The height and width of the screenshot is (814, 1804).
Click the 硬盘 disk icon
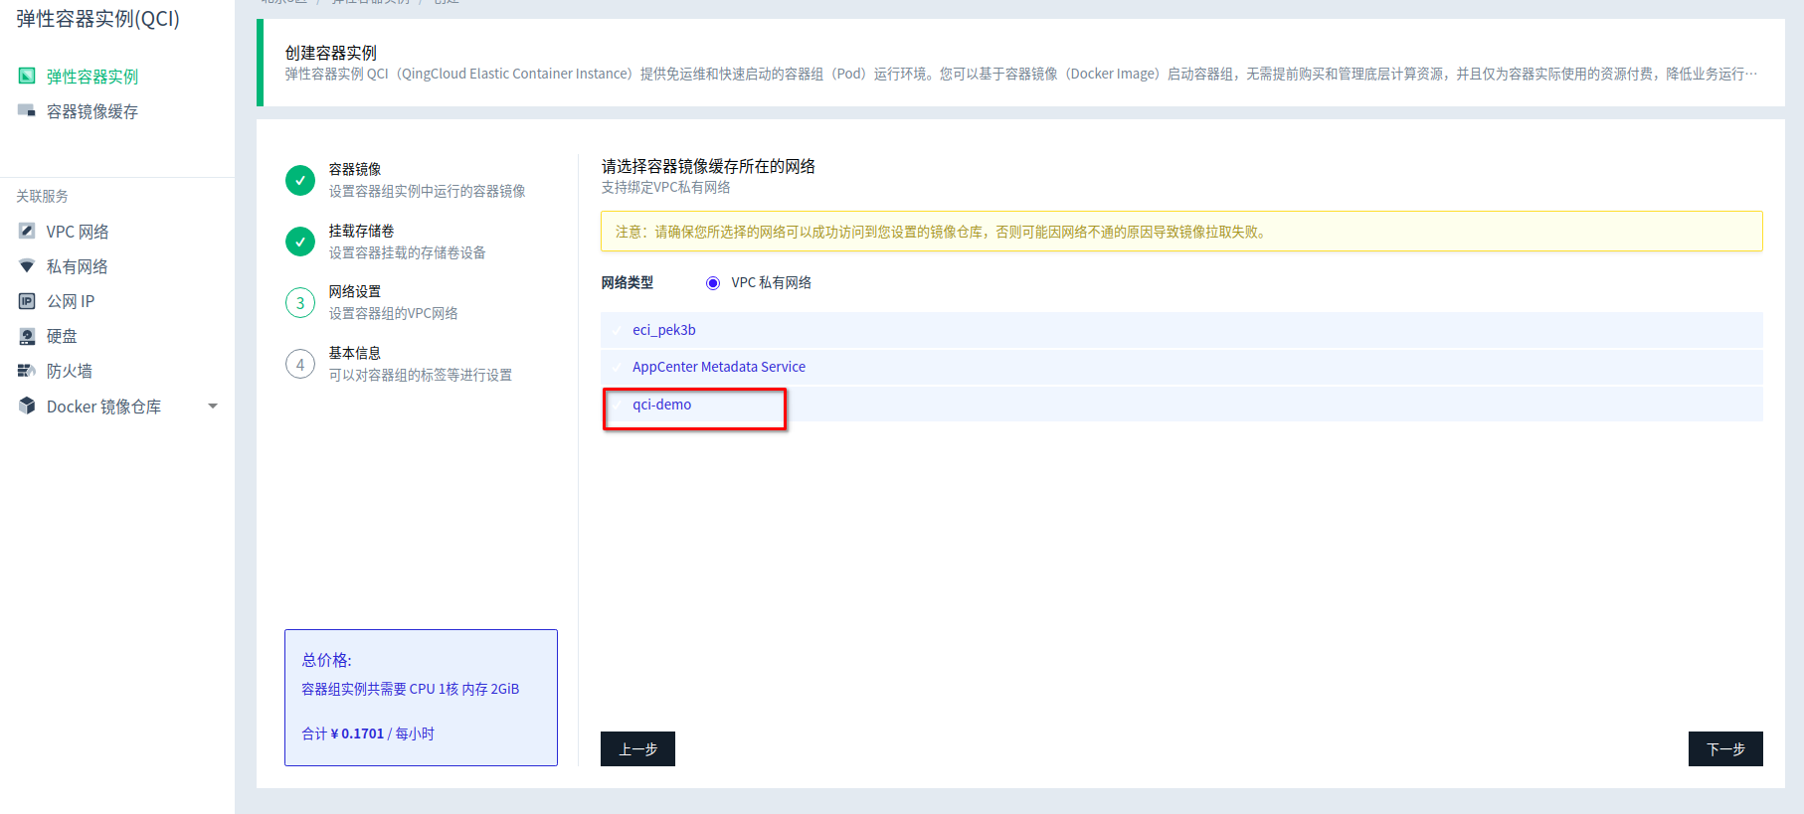pos(27,336)
